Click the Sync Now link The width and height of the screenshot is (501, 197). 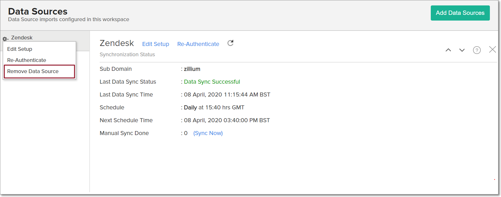208,133
